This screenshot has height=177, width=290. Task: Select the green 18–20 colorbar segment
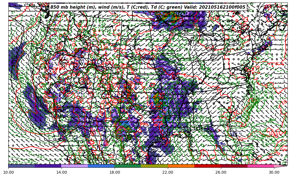point(128,166)
